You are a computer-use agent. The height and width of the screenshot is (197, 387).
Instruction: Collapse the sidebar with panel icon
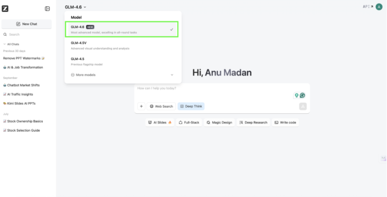[x=47, y=8]
